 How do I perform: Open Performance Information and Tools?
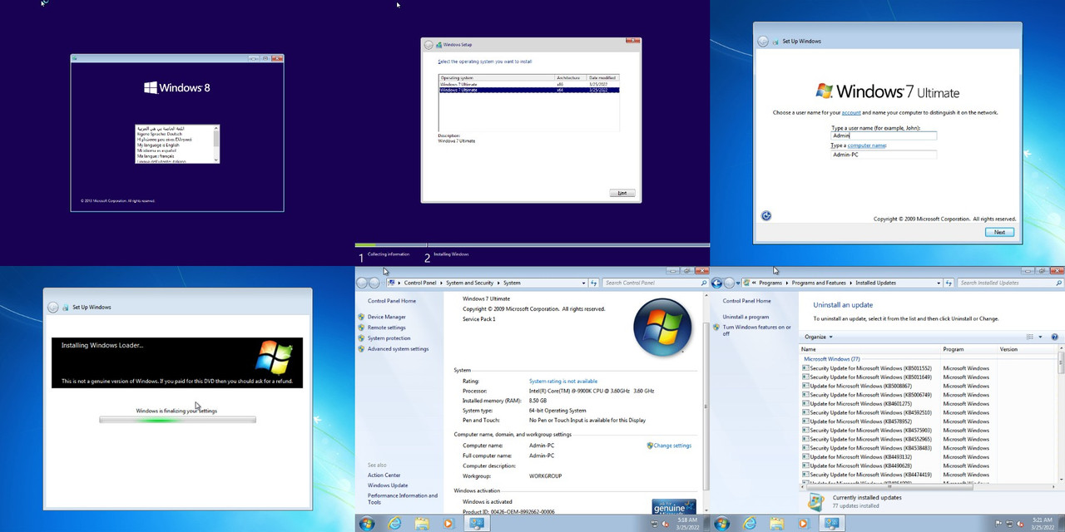click(x=403, y=499)
